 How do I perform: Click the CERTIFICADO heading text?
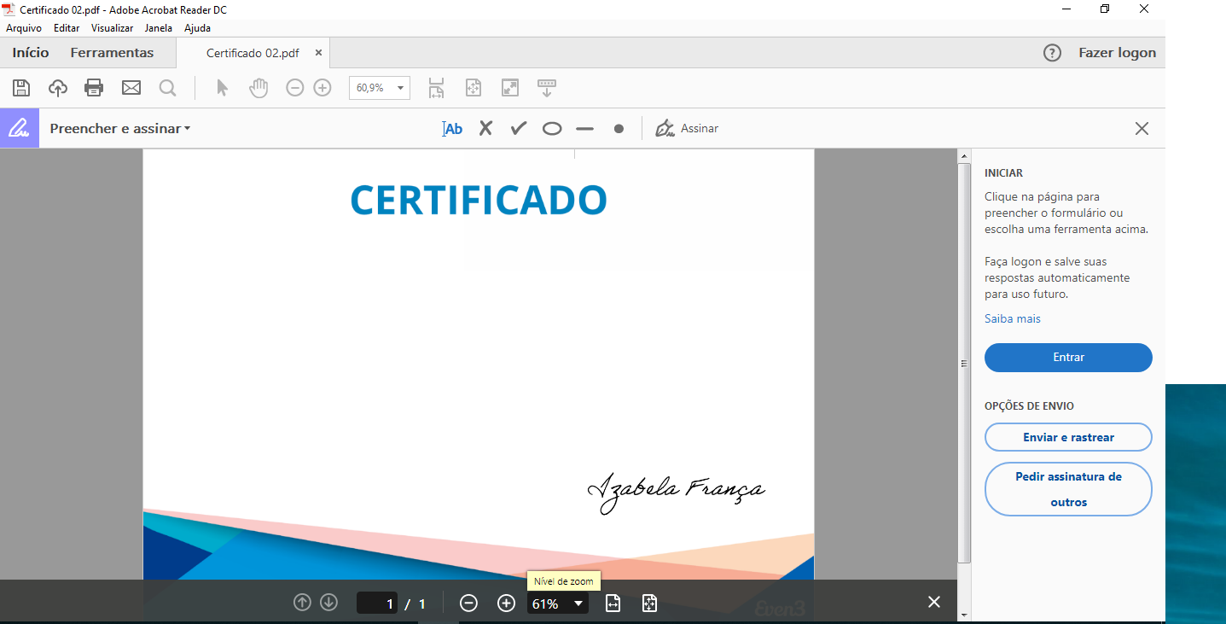[x=479, y=200]
